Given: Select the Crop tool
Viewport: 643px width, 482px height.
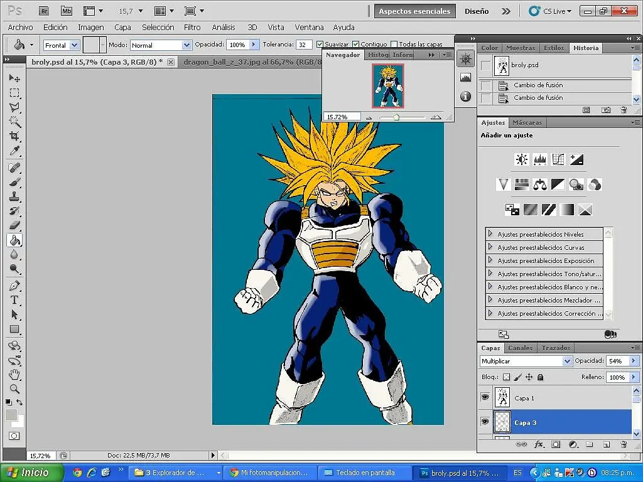Looking at the screenshot, I should (x=14, y=136).
